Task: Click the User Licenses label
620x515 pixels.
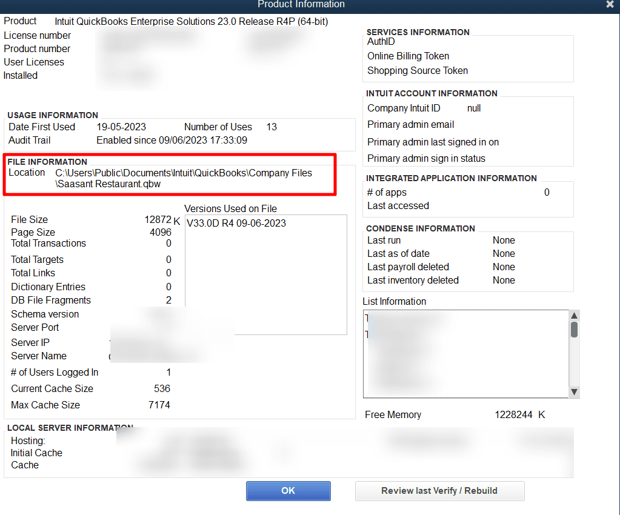Action: 33,62
